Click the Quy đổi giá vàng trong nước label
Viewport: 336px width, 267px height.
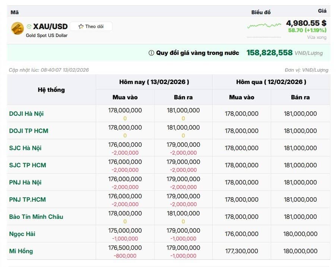pos(197,53)
